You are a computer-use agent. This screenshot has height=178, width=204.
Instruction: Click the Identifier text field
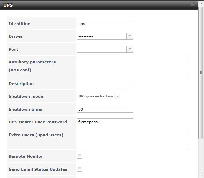pos(105,24)
